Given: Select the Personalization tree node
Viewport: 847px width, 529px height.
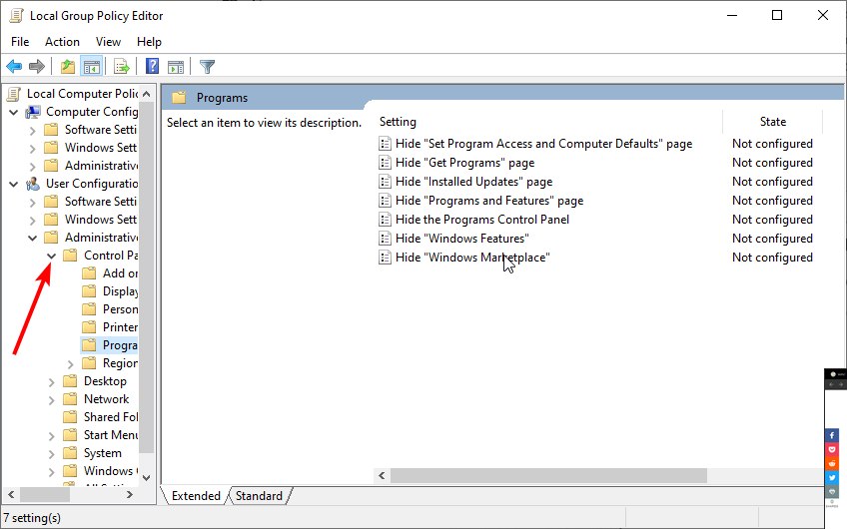Looking at the screenshot, I should click(121, 309).
